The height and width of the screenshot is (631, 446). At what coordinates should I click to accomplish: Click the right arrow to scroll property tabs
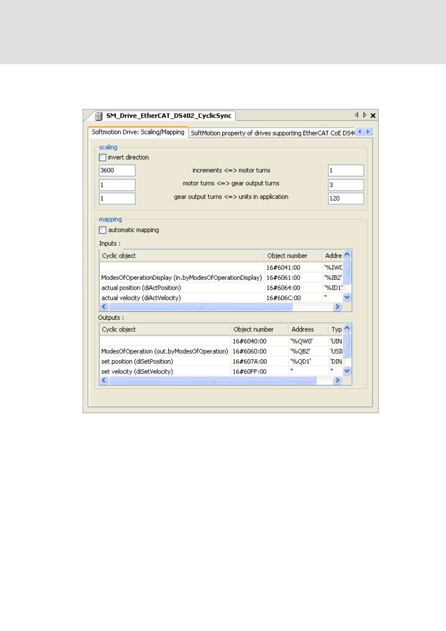point(368,132)
